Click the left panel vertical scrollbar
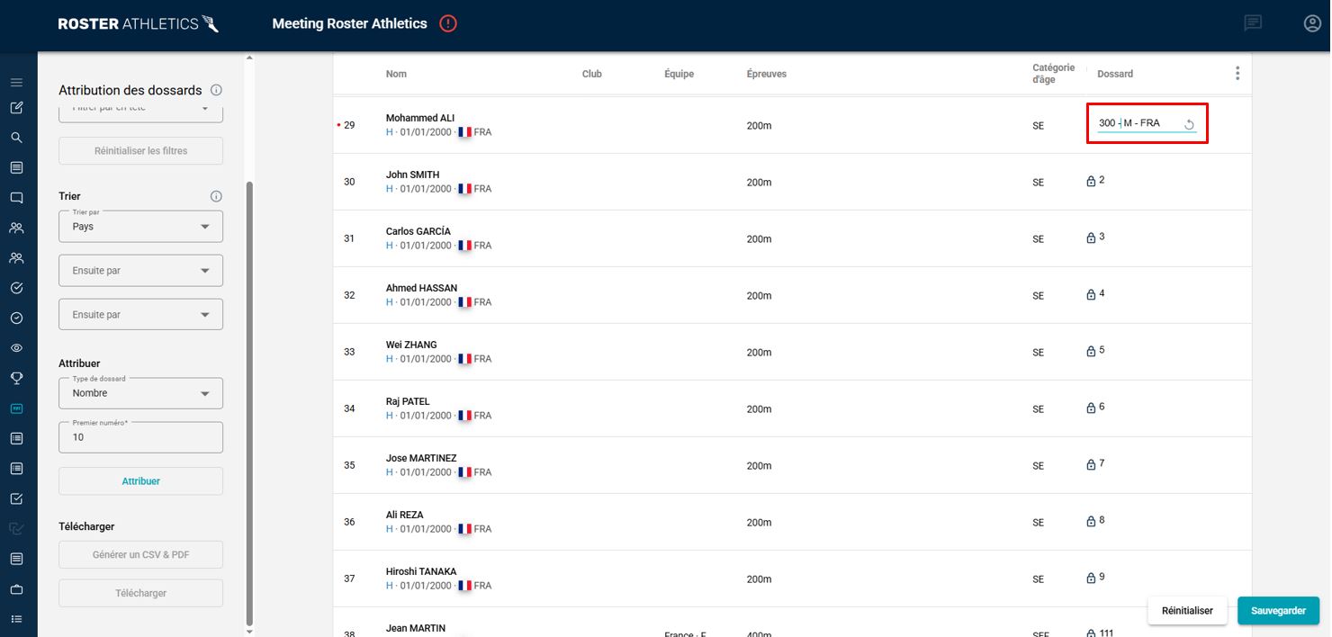 click(x=249, y=403)
